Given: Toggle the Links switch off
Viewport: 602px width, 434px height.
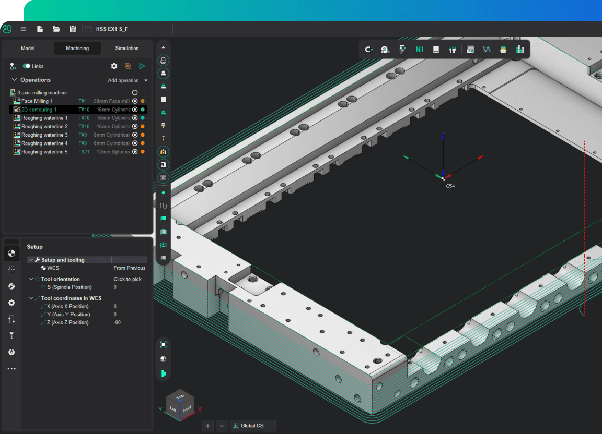Looking at the screenshot, I should [26, 66].
